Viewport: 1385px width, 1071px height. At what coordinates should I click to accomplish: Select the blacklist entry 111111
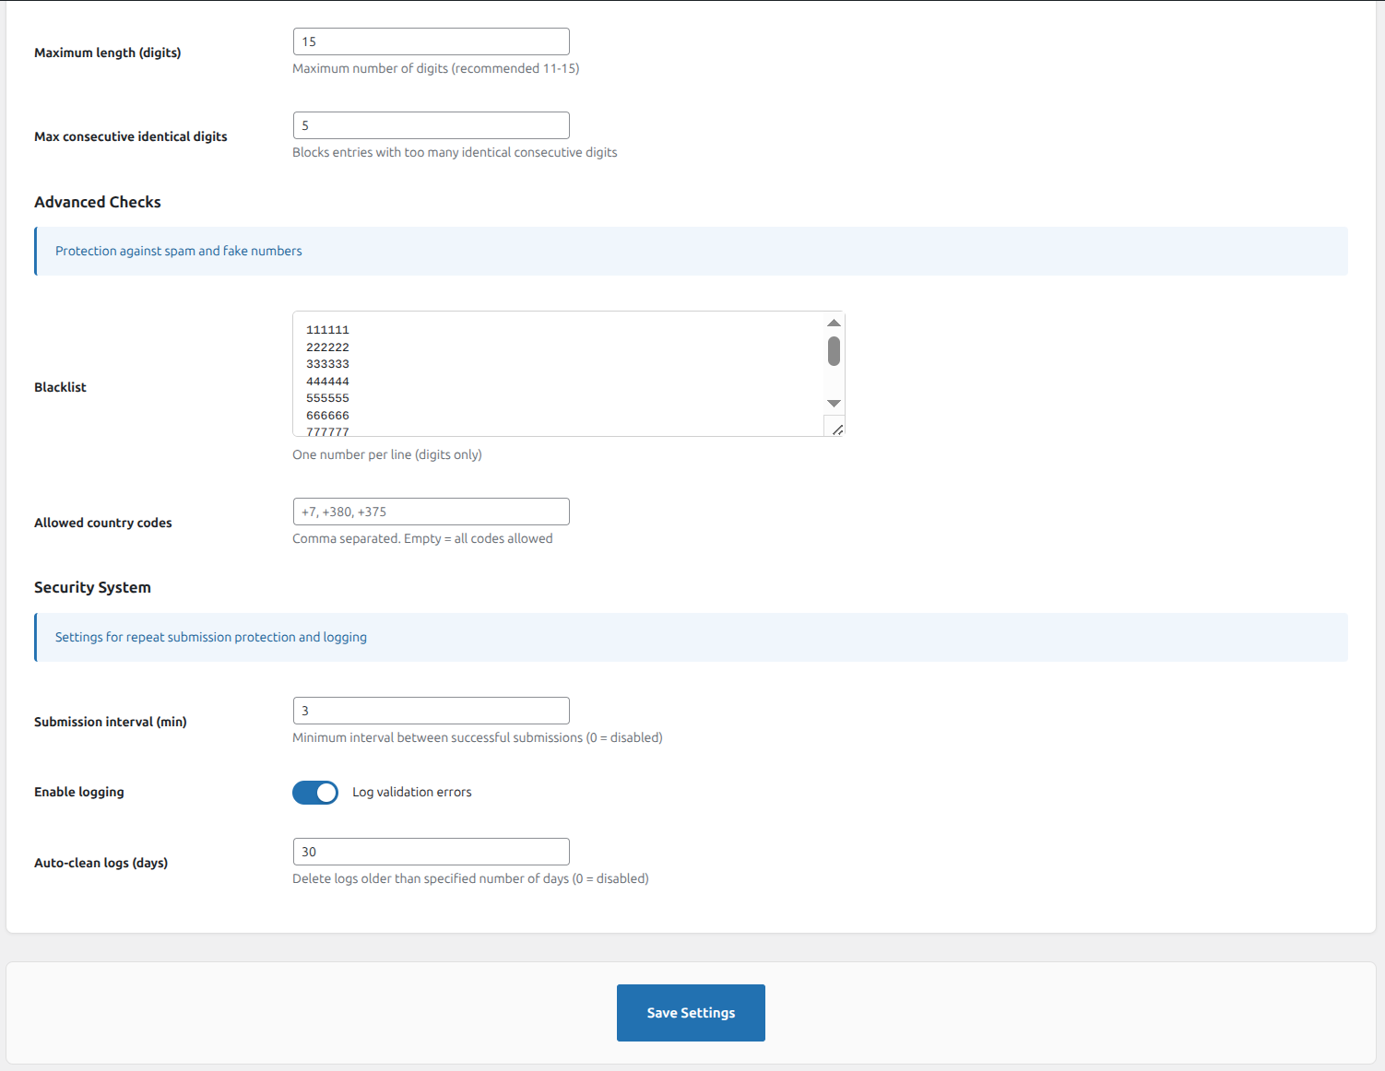click(328, 329)
